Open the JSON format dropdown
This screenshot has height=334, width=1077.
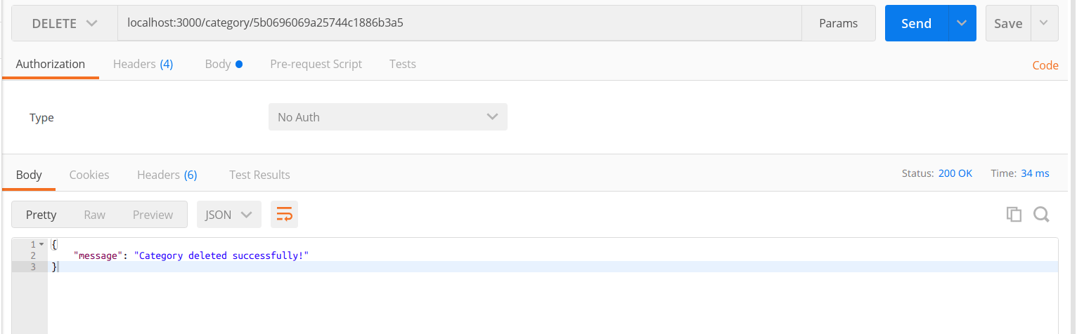(x=229, y=215)
